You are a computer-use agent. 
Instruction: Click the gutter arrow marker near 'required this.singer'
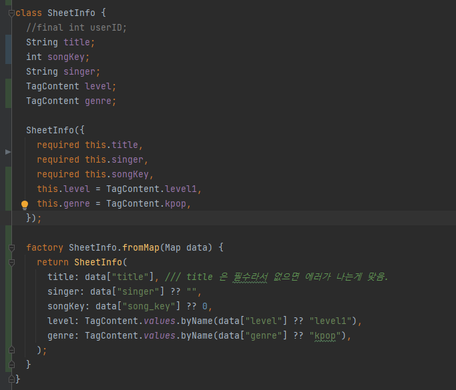tap(8, 152)
